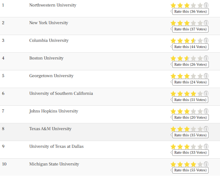Viewport: 220px width, 176px height.
Task: Click Rate this (55 Votes) for Michigan State
Action: click(x=190, y=170)
